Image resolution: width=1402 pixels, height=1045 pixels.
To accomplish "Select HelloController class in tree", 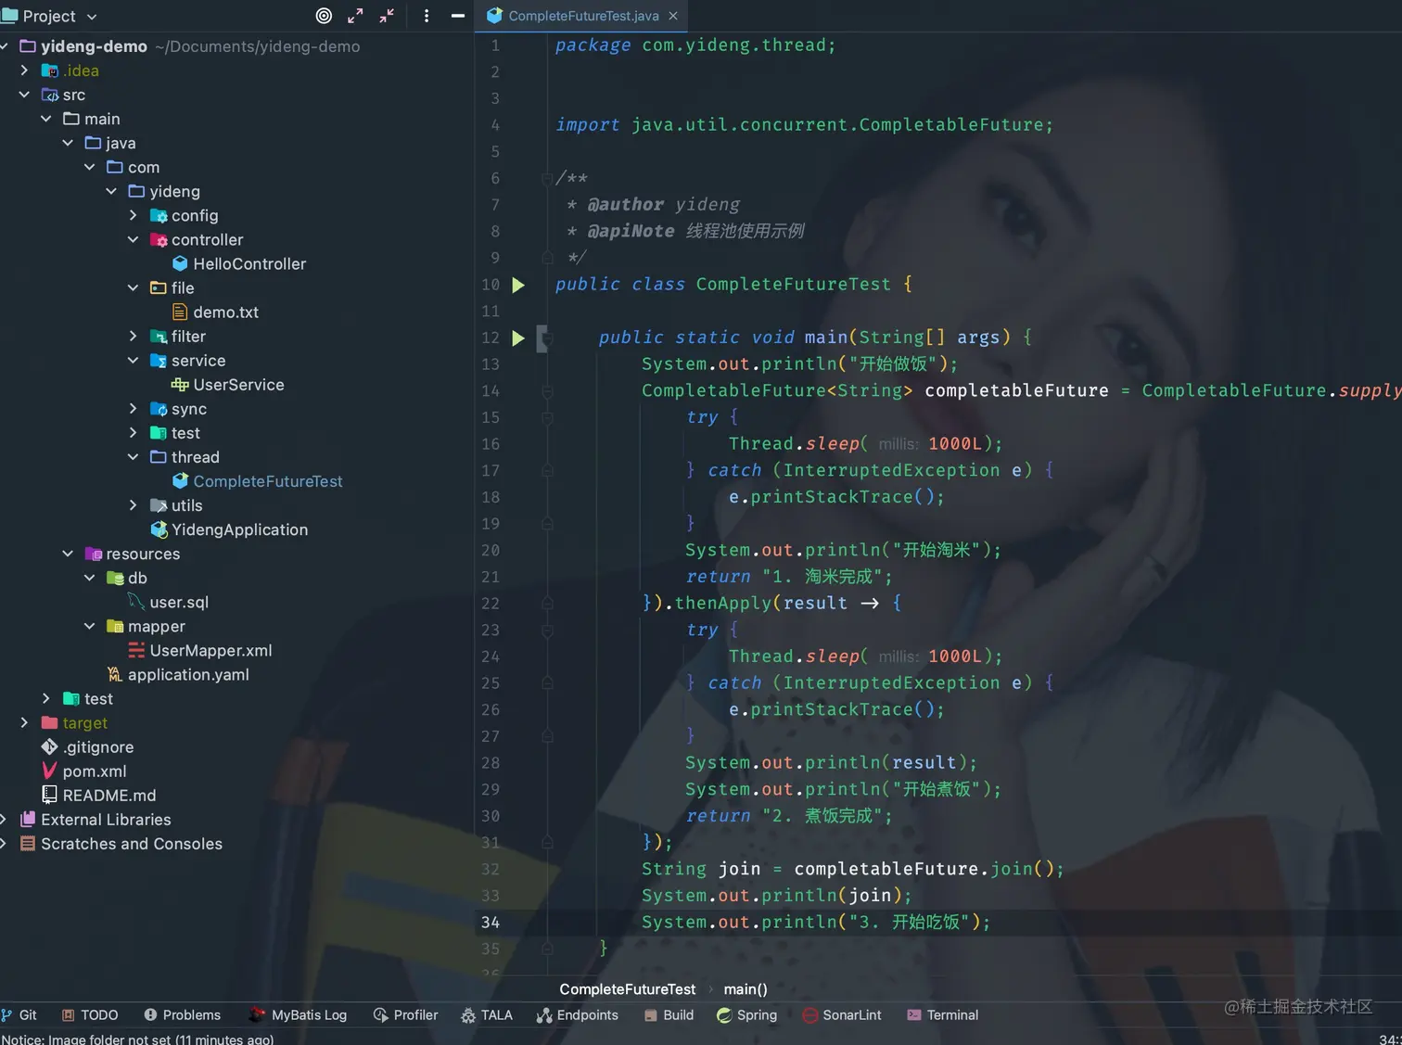I will point(239,263).
